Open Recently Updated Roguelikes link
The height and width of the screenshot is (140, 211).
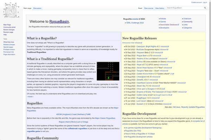[x=193, y=107]
